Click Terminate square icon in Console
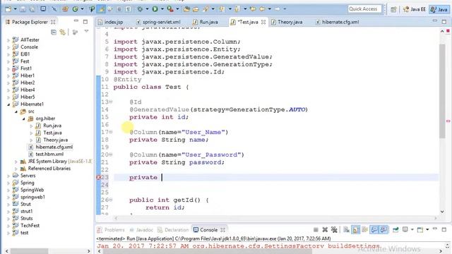 click(x=316, y=230)
